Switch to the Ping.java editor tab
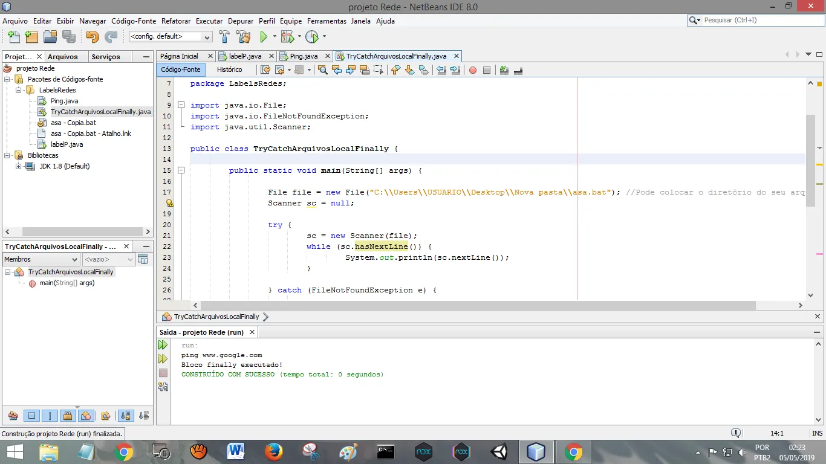 coord(304,56)
